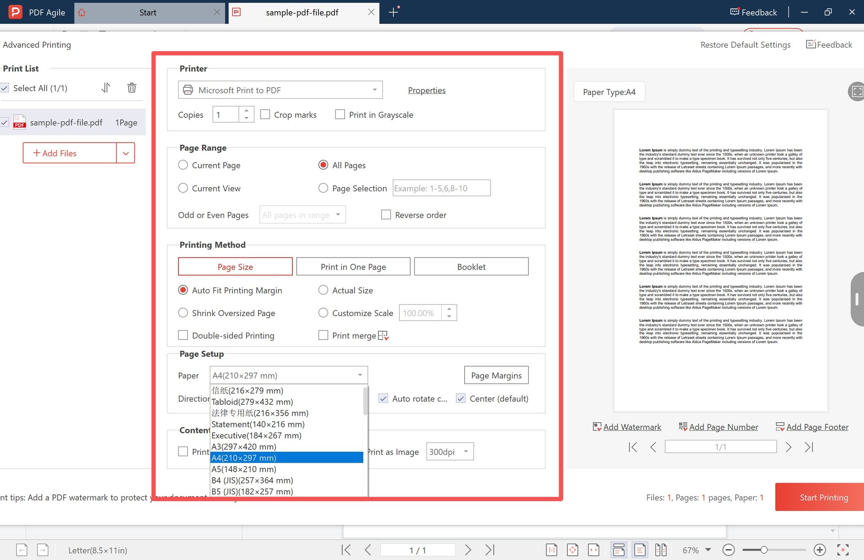Click Page Margins button
This screenshot has height=560, width=864.
pyautogui.click(x=496, y=375)
